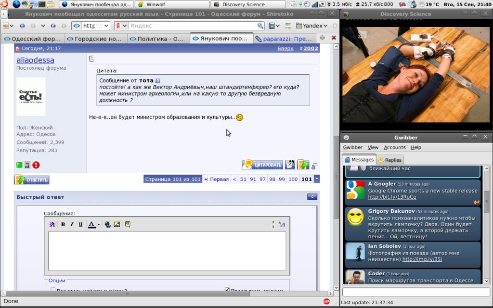Click the reply arrow on A Googler message
Image resolution: width=493 pixels, height=308 pixels.
(476, 202)
